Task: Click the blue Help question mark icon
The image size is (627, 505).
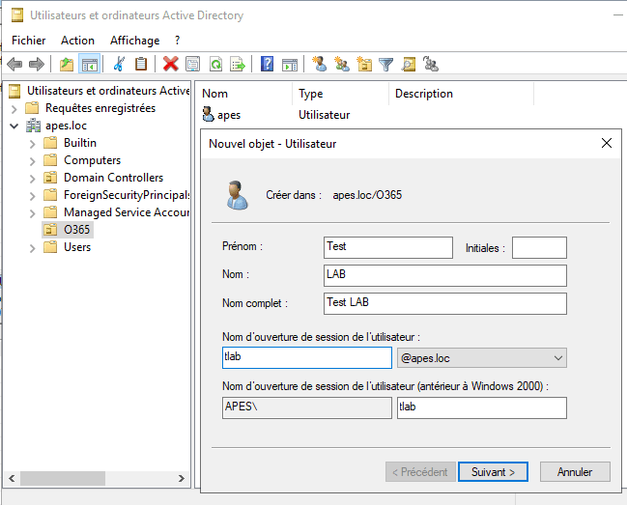Action: (x=268, y=65)
